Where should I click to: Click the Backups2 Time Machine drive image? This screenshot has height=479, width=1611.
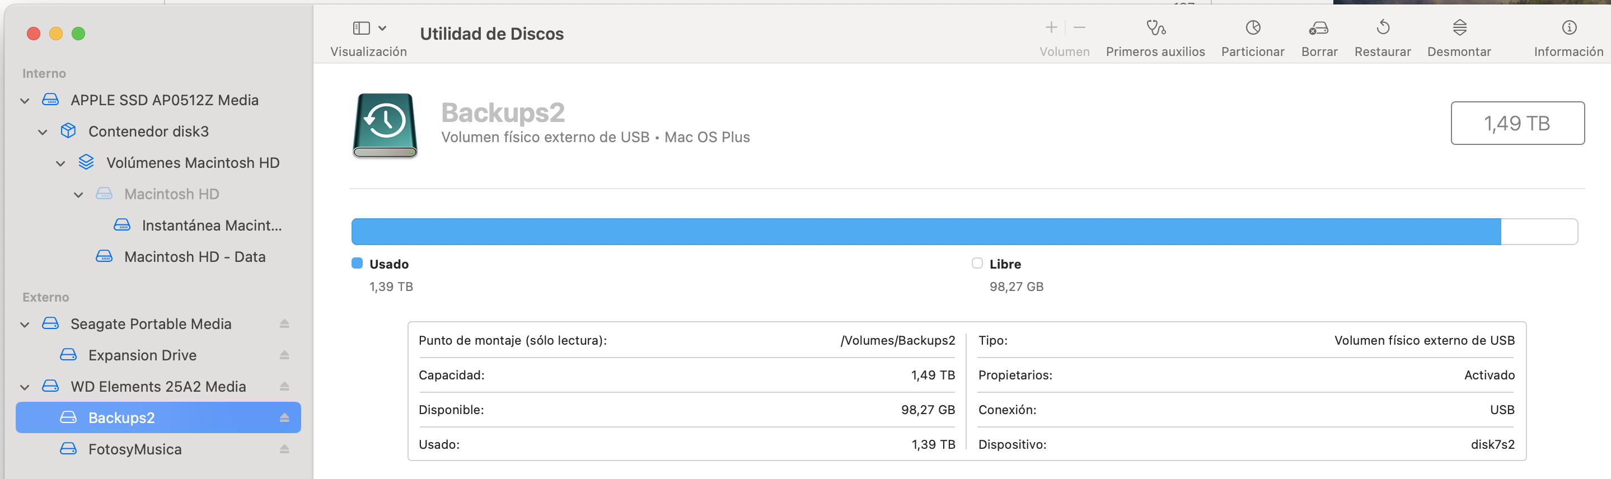385,124
